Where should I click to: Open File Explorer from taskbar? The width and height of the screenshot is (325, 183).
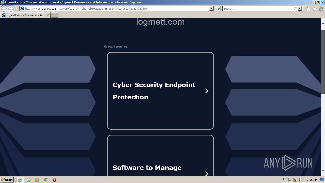click(x=29, y=180)
